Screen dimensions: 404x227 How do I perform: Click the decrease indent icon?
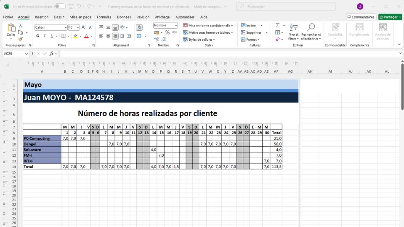[122, 36]
